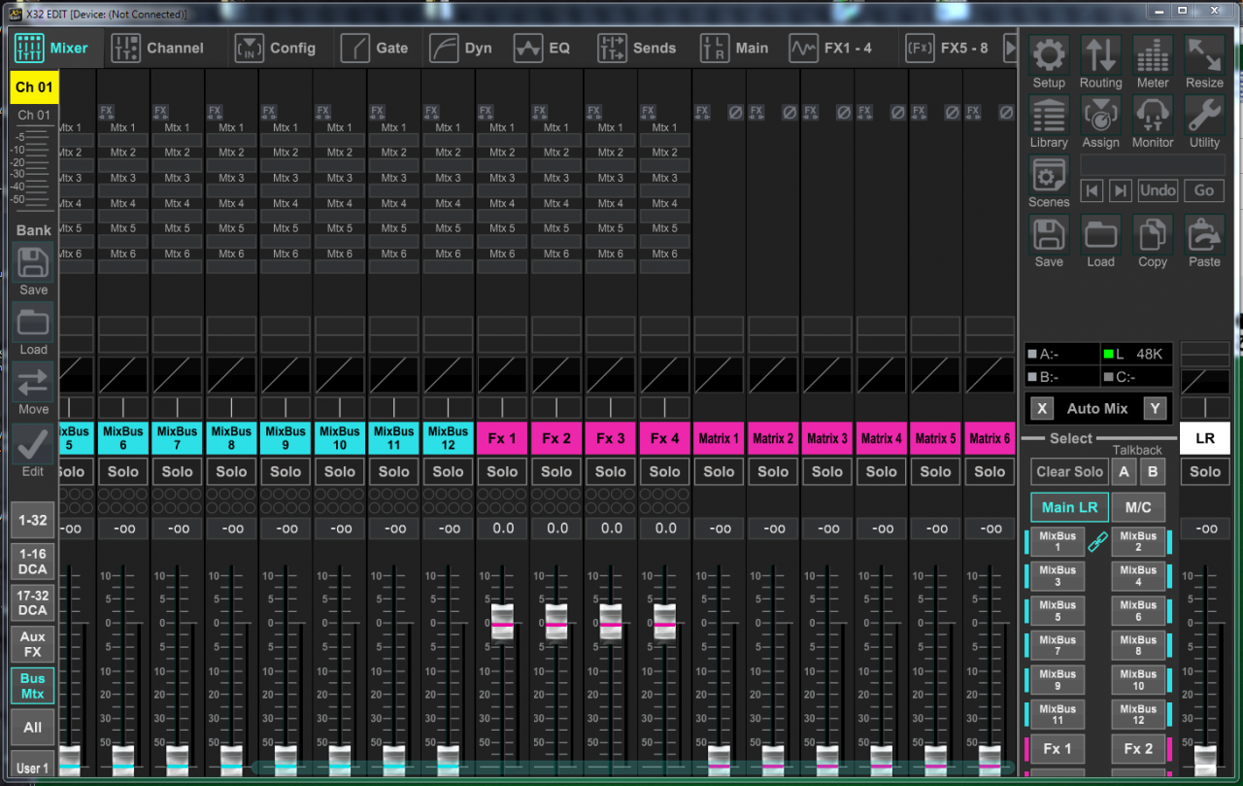Go to the next scene with the skip-forward icon
1243x786 pixels.
tap(1120, 190)
